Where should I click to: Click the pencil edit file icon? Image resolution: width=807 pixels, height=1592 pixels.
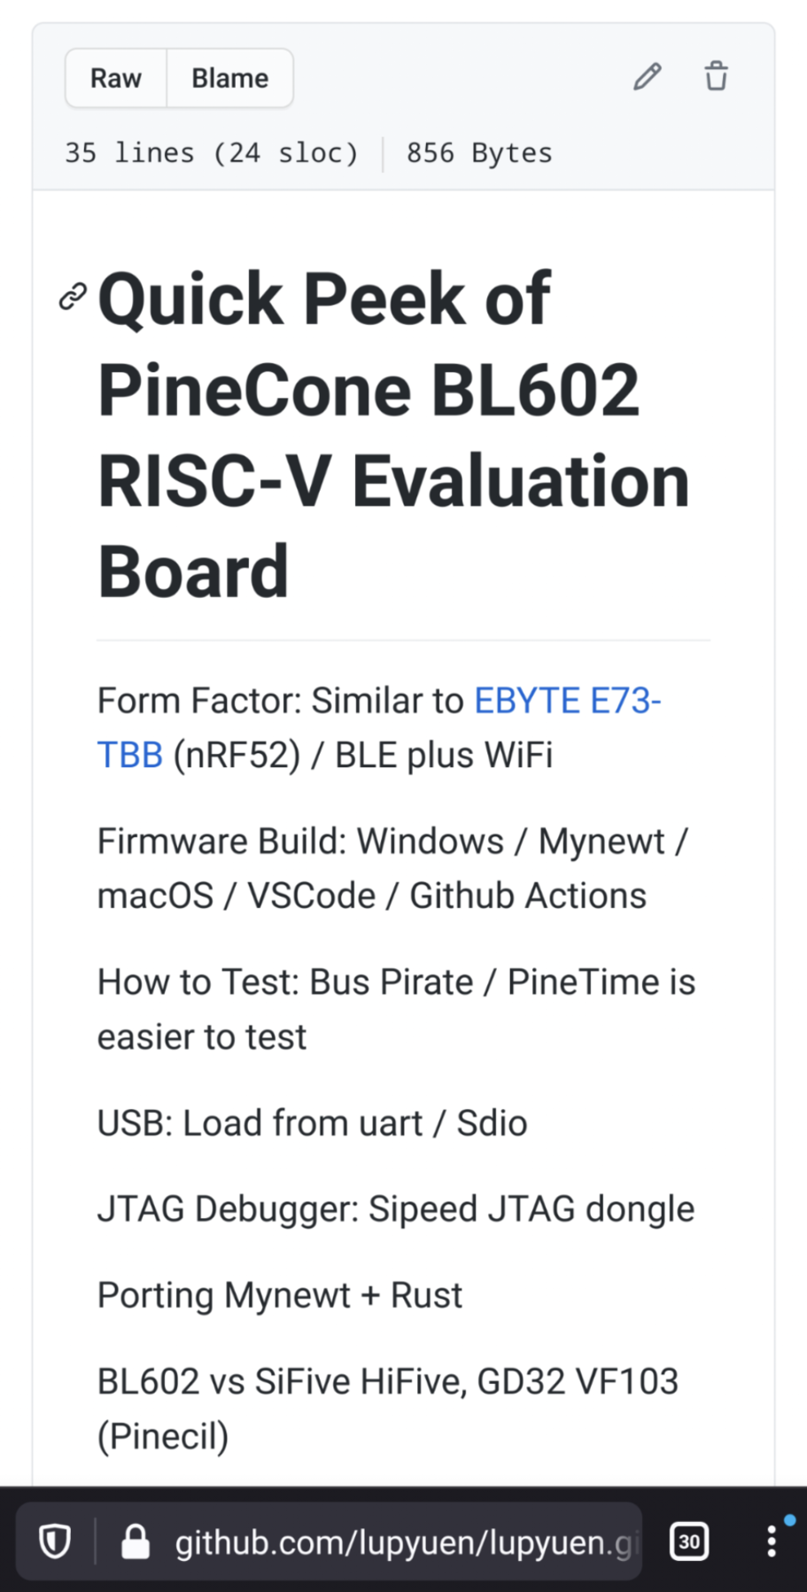(x=647, y=78)
